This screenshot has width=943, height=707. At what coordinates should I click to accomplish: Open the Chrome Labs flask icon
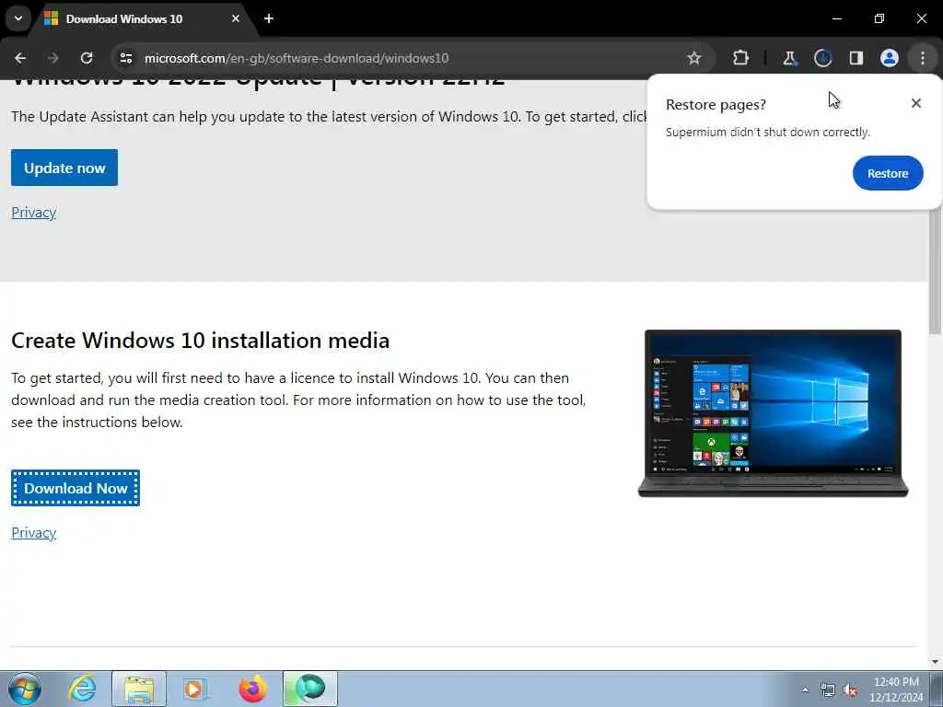coord(789,58)
